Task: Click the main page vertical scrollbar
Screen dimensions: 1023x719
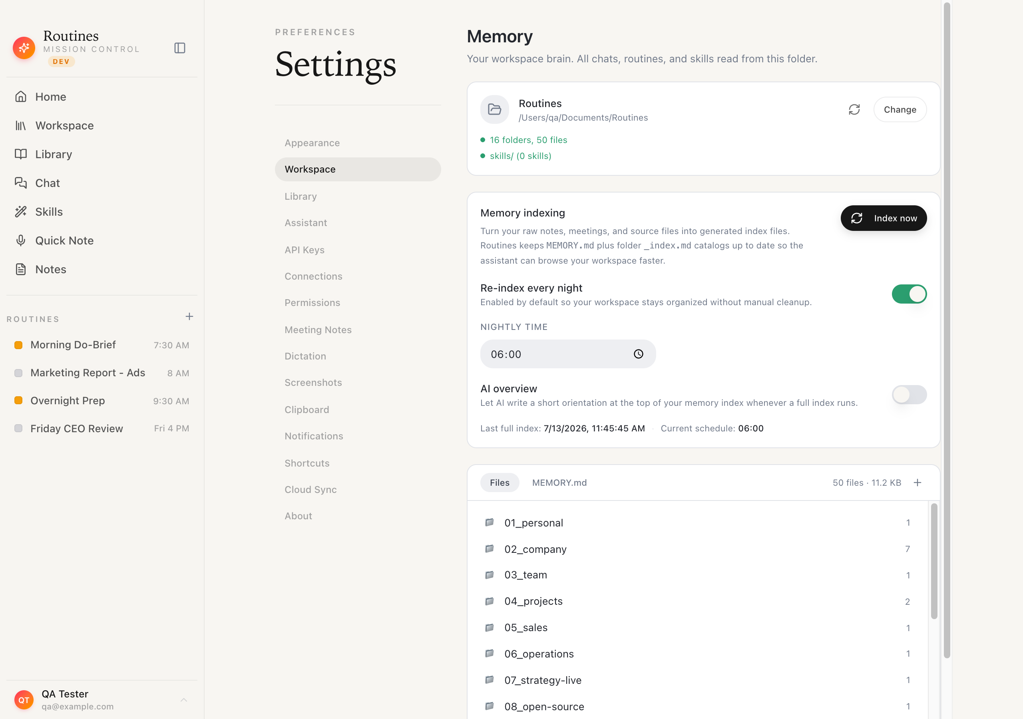Action: pos(947,330)
